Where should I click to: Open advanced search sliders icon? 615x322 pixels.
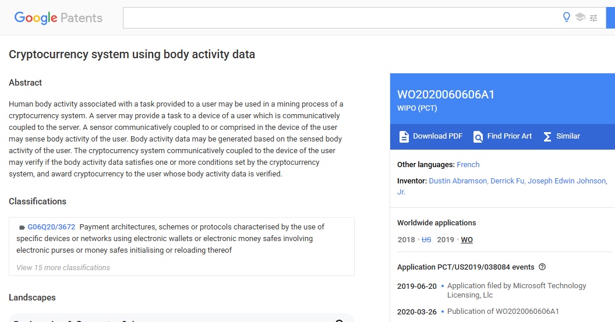point(593,17)
